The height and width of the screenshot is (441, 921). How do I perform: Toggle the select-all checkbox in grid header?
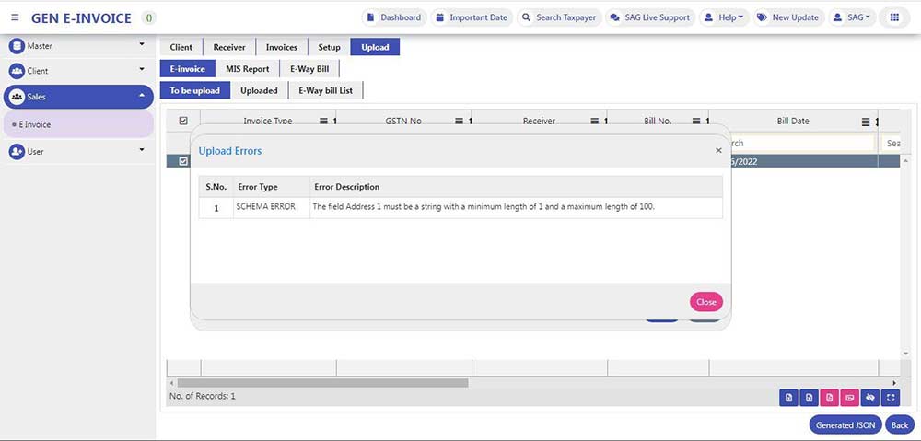(x=183, y=121)
